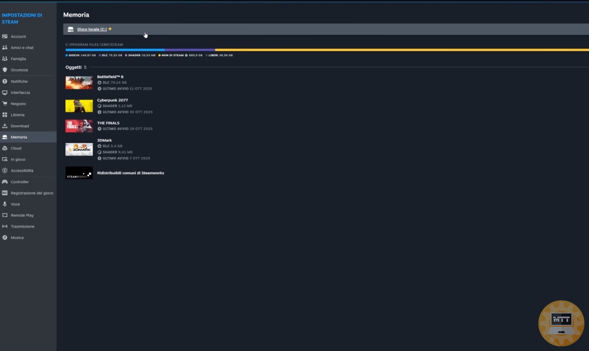This screenshot has width=589, height=351.
Task: Click the Cloud icon in sidebar
Action: tap(5, 148)
